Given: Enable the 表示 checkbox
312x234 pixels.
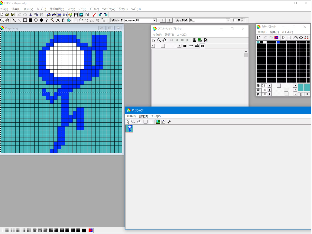Looking at the screenshot, I should tap(235, 20).
